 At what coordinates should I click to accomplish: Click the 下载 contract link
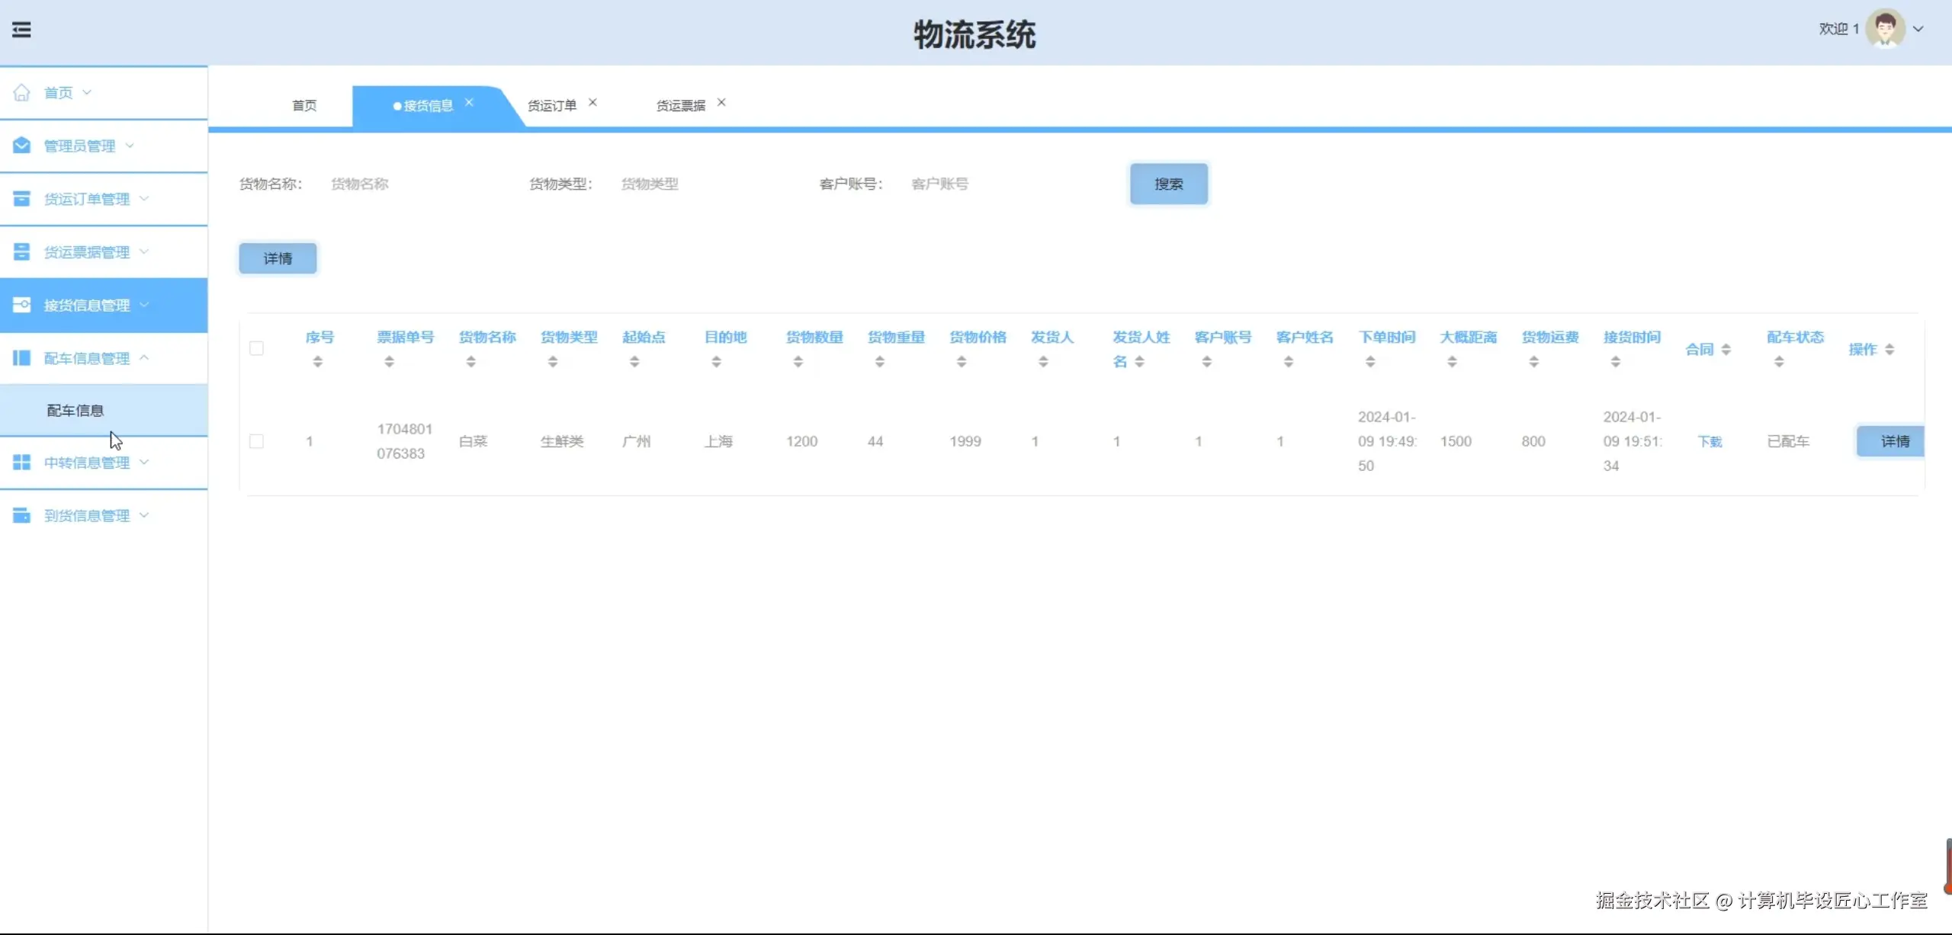(1710, 442)
